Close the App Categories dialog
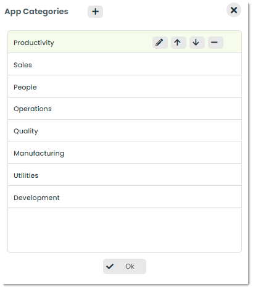Viewport: 253px width, 289px height. pos(234,10)
